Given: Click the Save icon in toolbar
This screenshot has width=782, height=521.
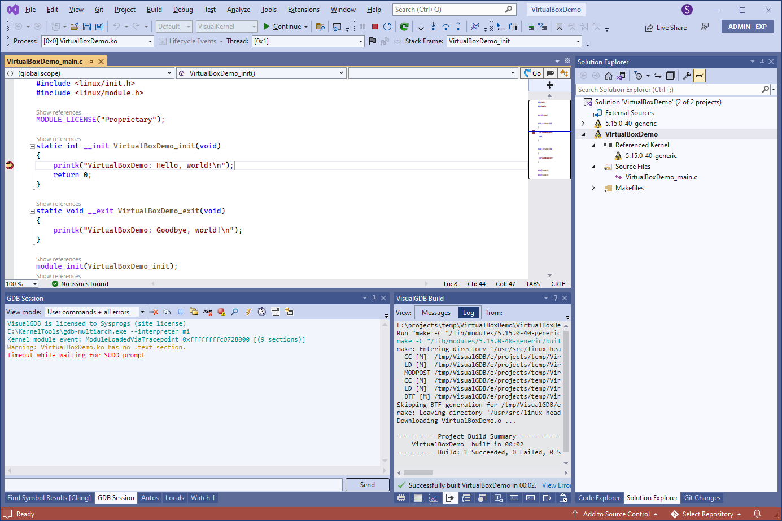Looking at the screenshot, I should coord(87,27).
